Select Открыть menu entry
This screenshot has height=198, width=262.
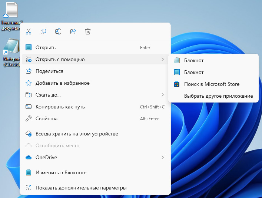(95, 47)
